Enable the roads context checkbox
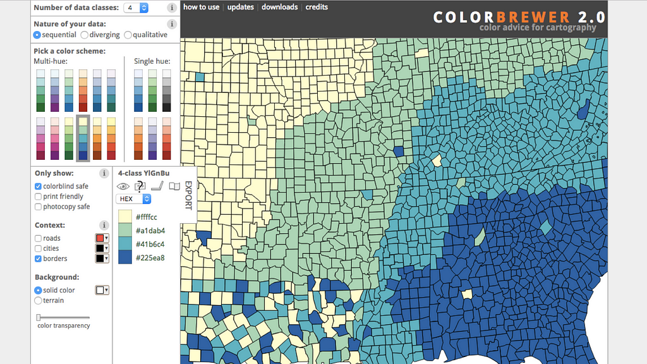Screen dimensions: 647x364 (38, 238)
